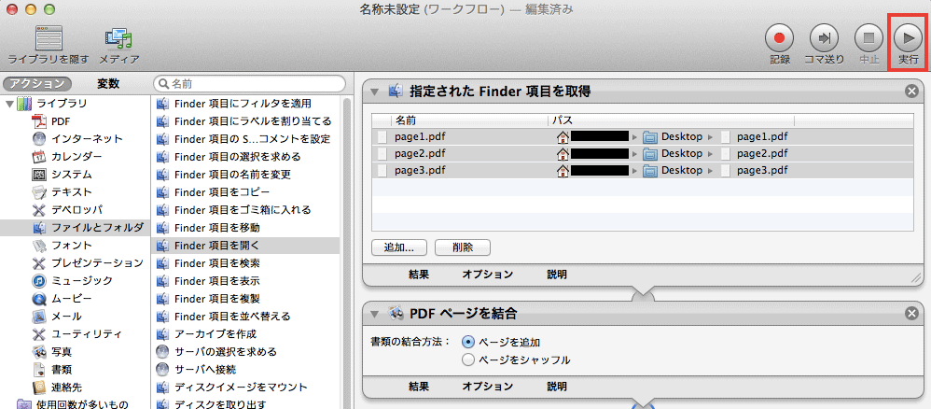
Task: Open オプション tab of PDF ページを結合 action
Action: click(x=488, y=387)
